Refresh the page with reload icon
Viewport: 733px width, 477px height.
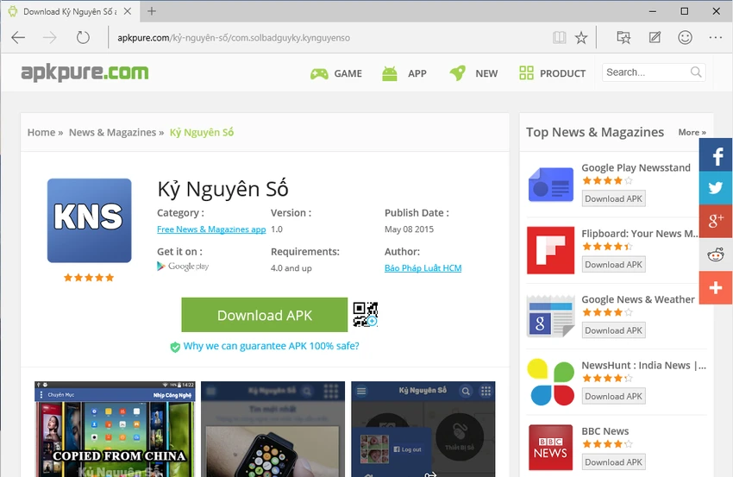(83, 37)
